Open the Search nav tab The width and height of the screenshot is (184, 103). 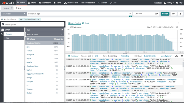coord(21,3)
